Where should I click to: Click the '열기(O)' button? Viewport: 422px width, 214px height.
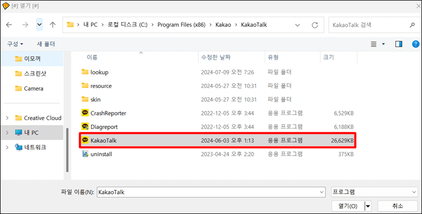(x=348, y=206)
